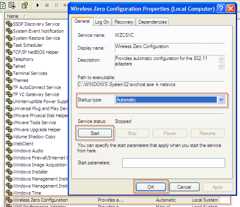240x207 pixels.
Task: Click the Help toolbar icon with question mark
Action: (x=25, y=5)
